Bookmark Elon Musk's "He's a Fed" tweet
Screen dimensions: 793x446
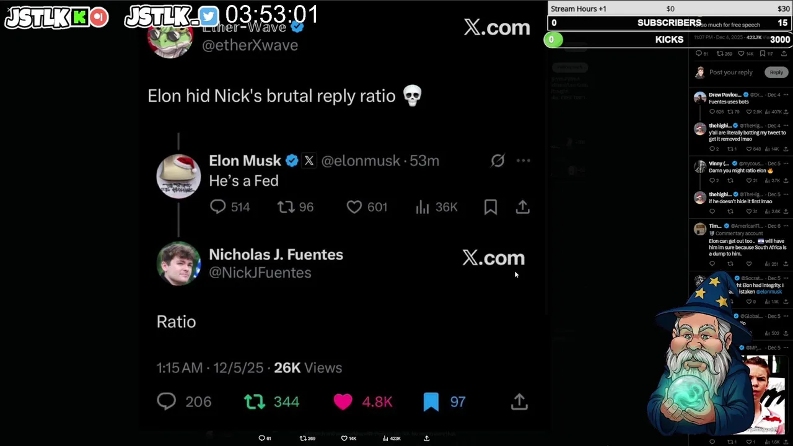(x=490, y=207)
